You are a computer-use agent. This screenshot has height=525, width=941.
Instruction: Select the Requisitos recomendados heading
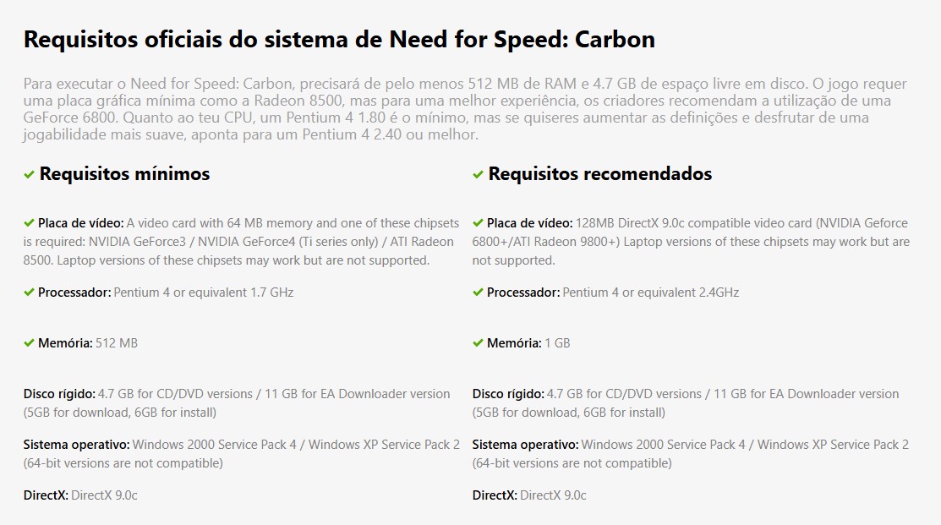[599, 174]
